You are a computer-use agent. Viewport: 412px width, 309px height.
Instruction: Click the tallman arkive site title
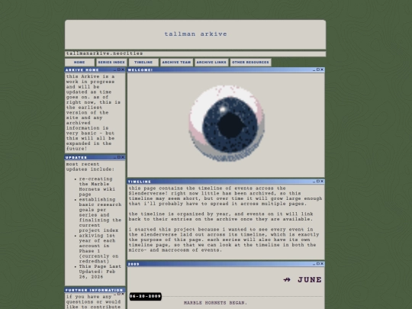click(x=195, y=34)
